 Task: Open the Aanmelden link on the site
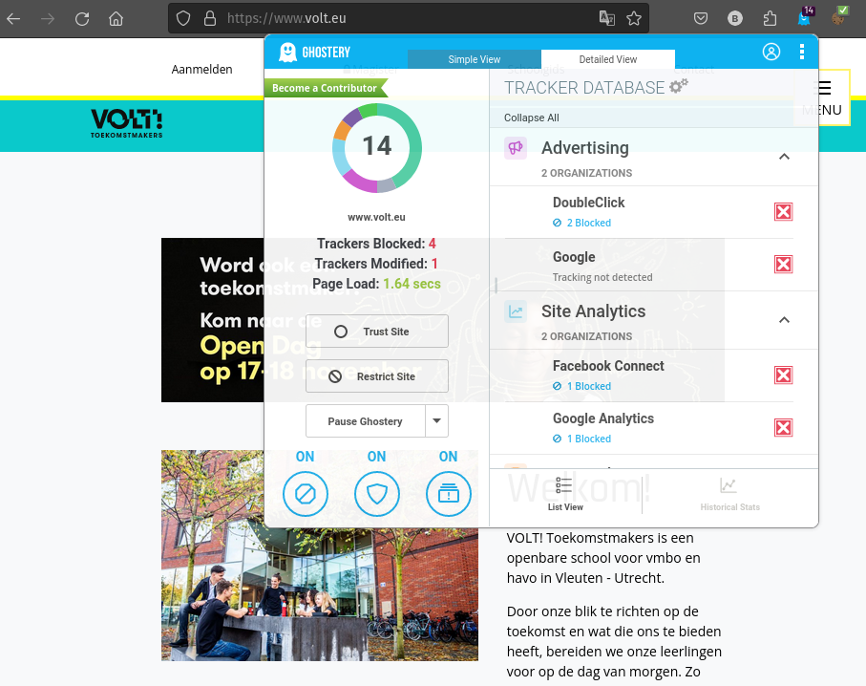201,69
